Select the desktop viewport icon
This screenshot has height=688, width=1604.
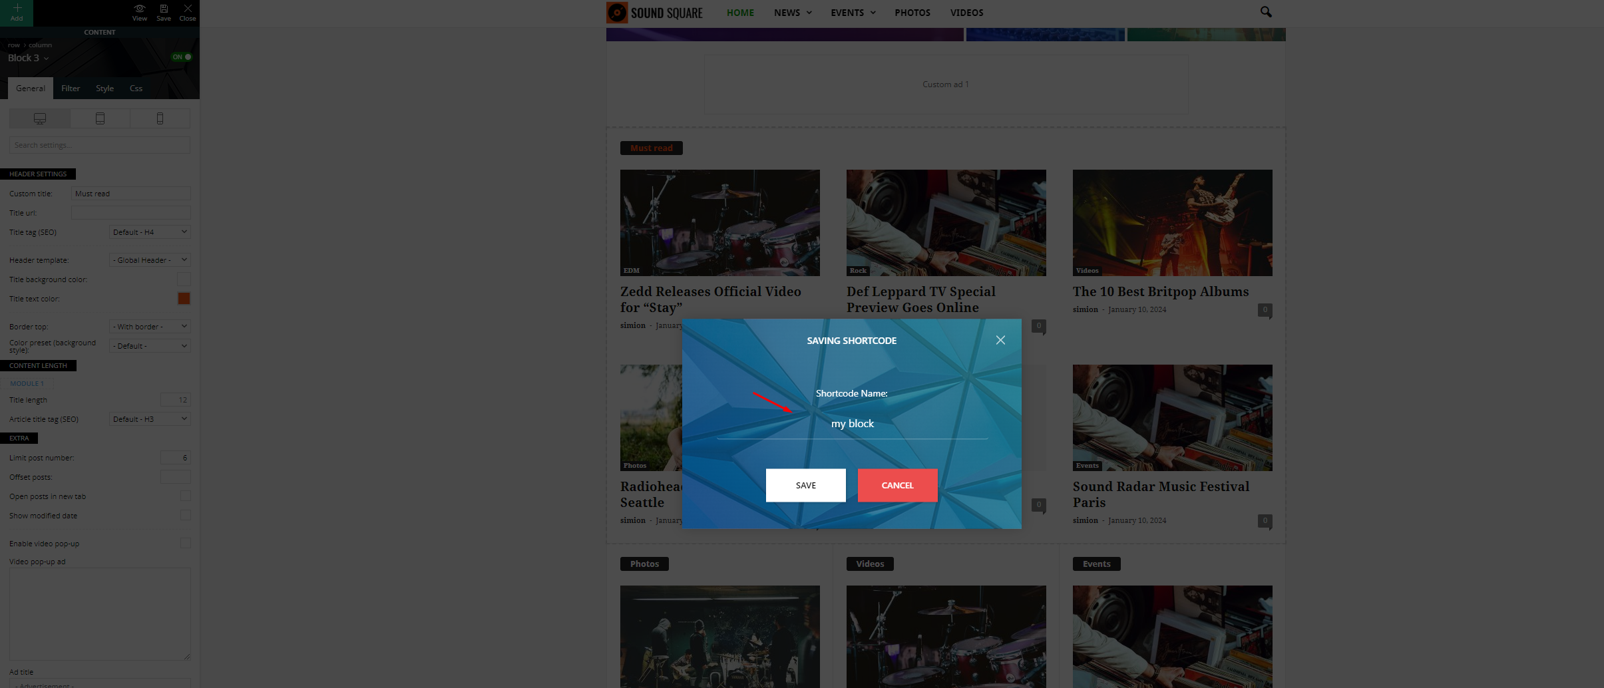tap(40, 118)
